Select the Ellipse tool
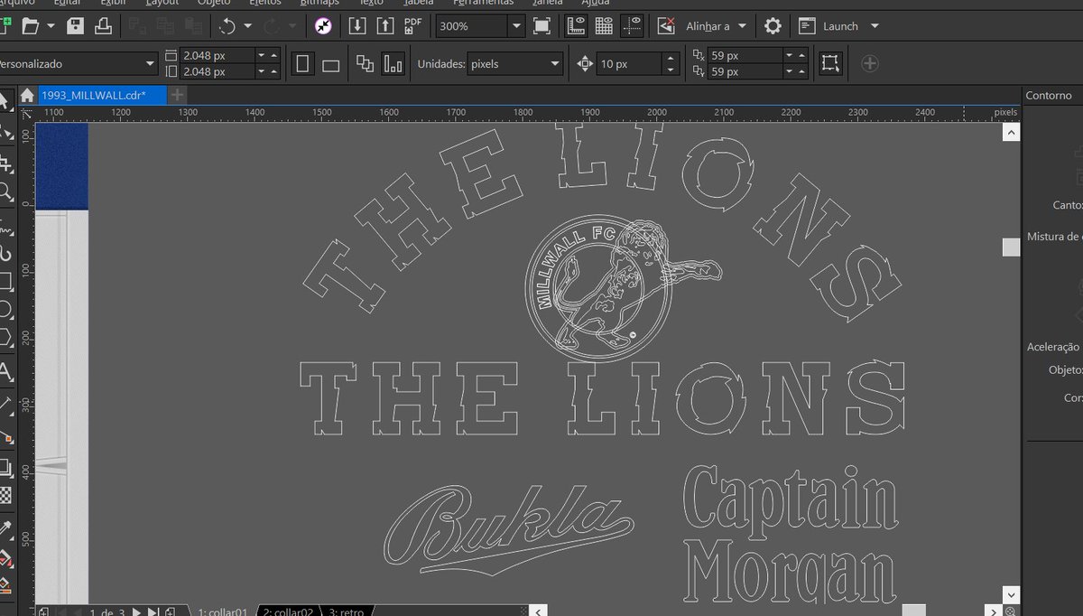Screen dimensions: 1083x616 [5, 310]
